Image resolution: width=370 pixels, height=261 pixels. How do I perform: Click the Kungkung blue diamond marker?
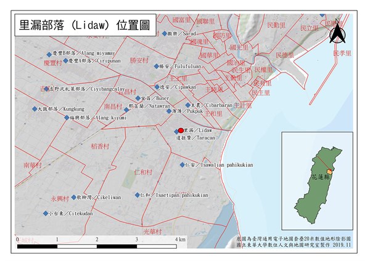35,109
